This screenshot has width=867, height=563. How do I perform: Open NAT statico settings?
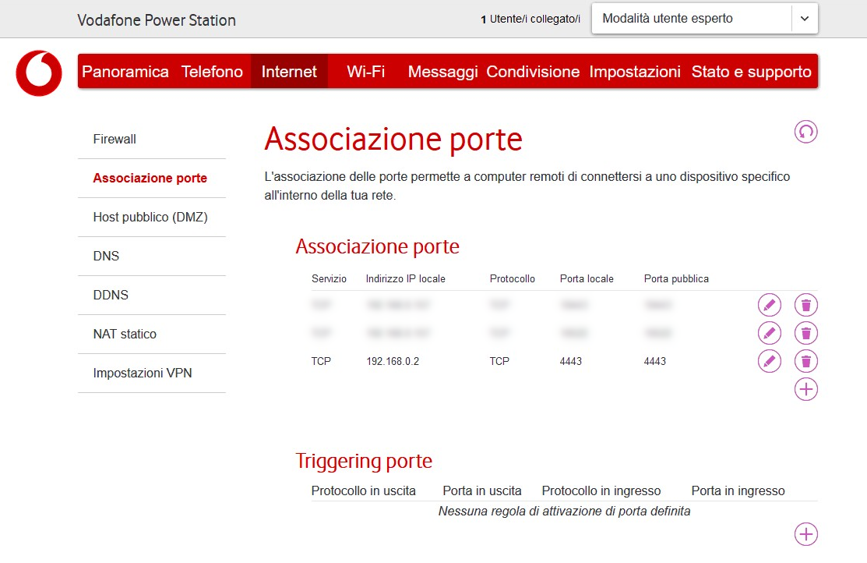(123, 334)
